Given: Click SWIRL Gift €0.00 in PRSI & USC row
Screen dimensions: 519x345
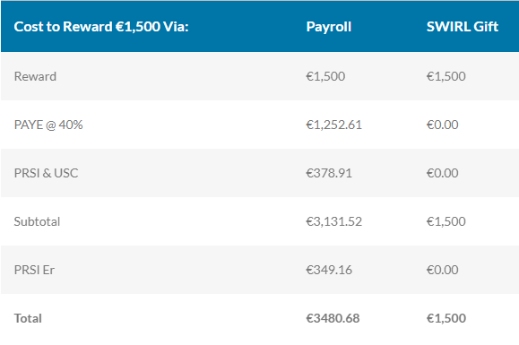Looking at the screenshot, I should click(x=442, y=173).
